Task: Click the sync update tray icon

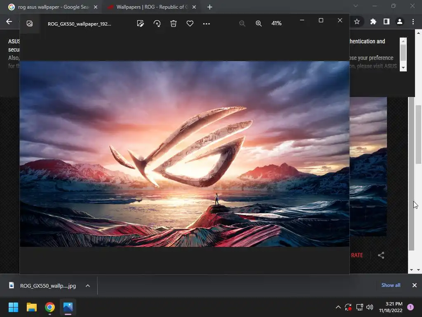Action: tap(348, 307)
